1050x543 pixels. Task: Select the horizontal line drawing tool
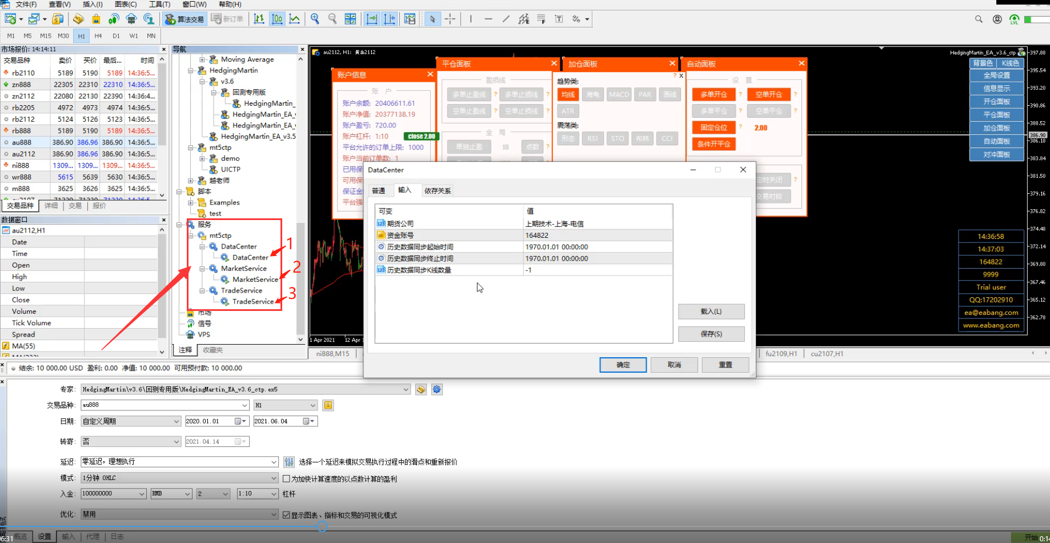[488, 19]
